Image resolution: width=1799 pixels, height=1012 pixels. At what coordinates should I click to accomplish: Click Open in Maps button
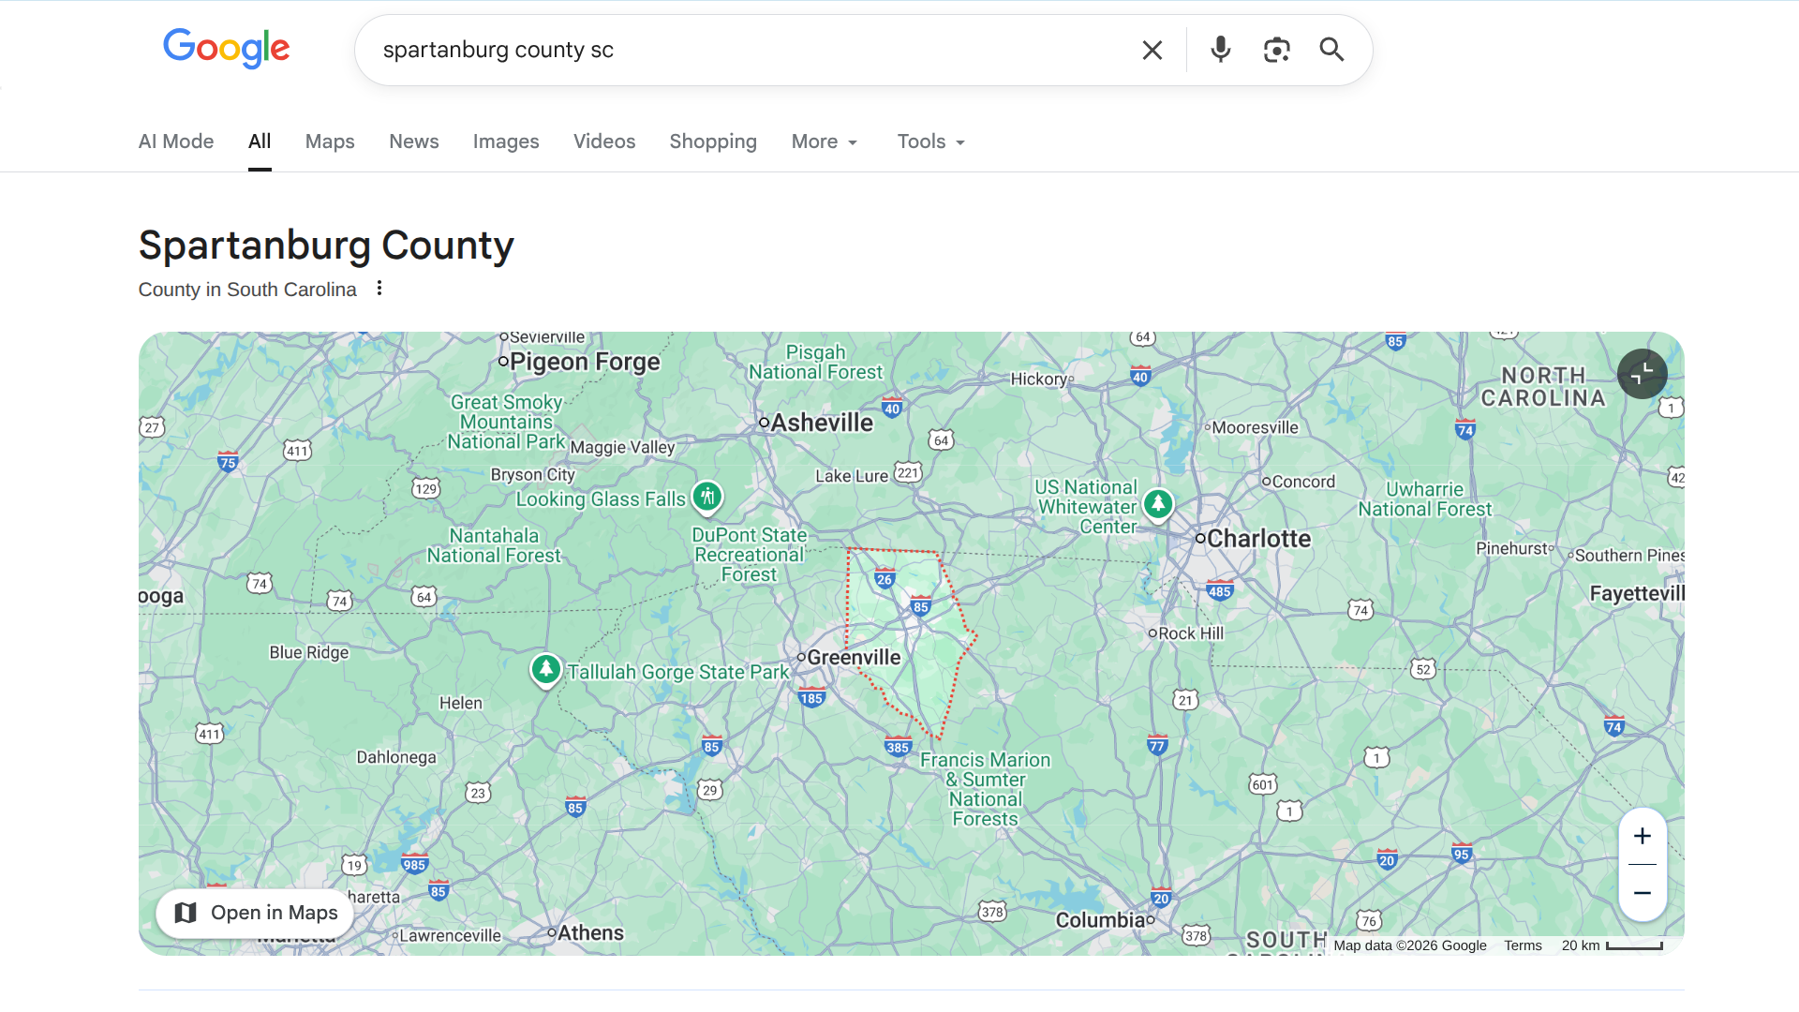coord(256,913)
